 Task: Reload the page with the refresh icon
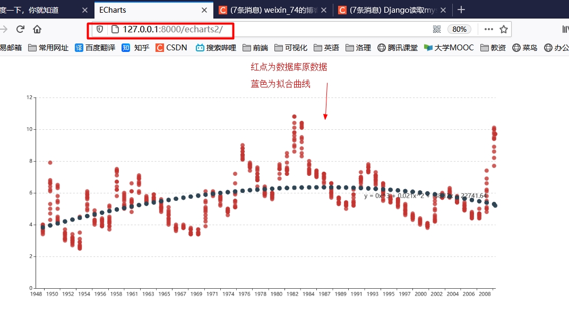[20, 29]
